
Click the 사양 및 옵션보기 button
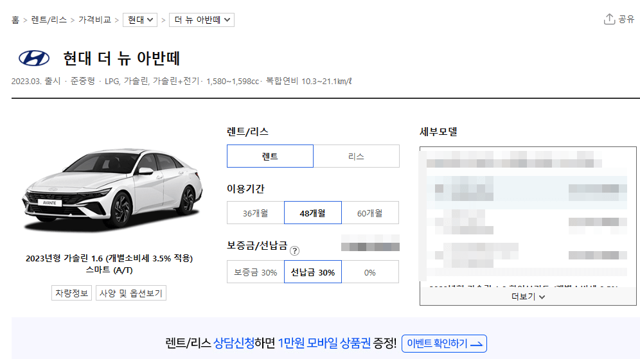131,293
